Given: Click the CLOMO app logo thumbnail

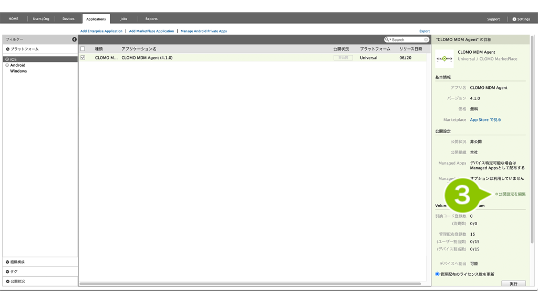Looking at the screenshot, I should tap(444, 59).
